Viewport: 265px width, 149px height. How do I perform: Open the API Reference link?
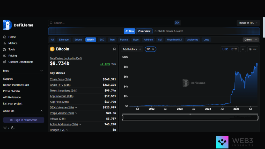12,97
